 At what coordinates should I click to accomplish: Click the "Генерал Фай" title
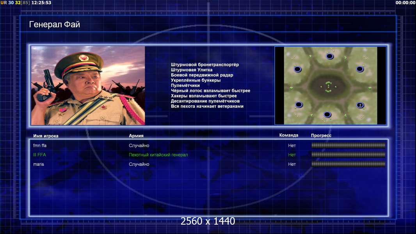click(x=54, y=25)
